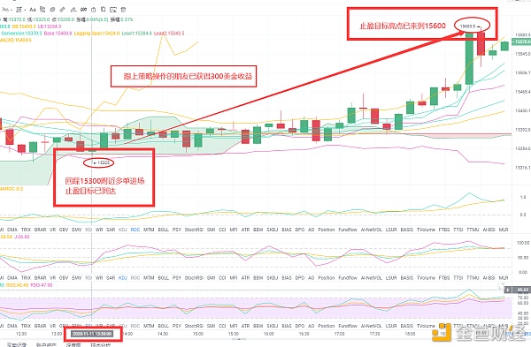The image size is (531, 347).
Task: Select DPO in the bottom RSI pane row
Action: tap(300, 326)
